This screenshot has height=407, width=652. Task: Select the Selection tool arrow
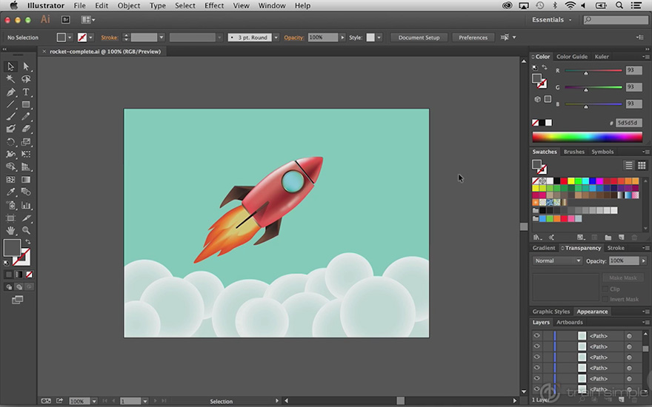10,67
